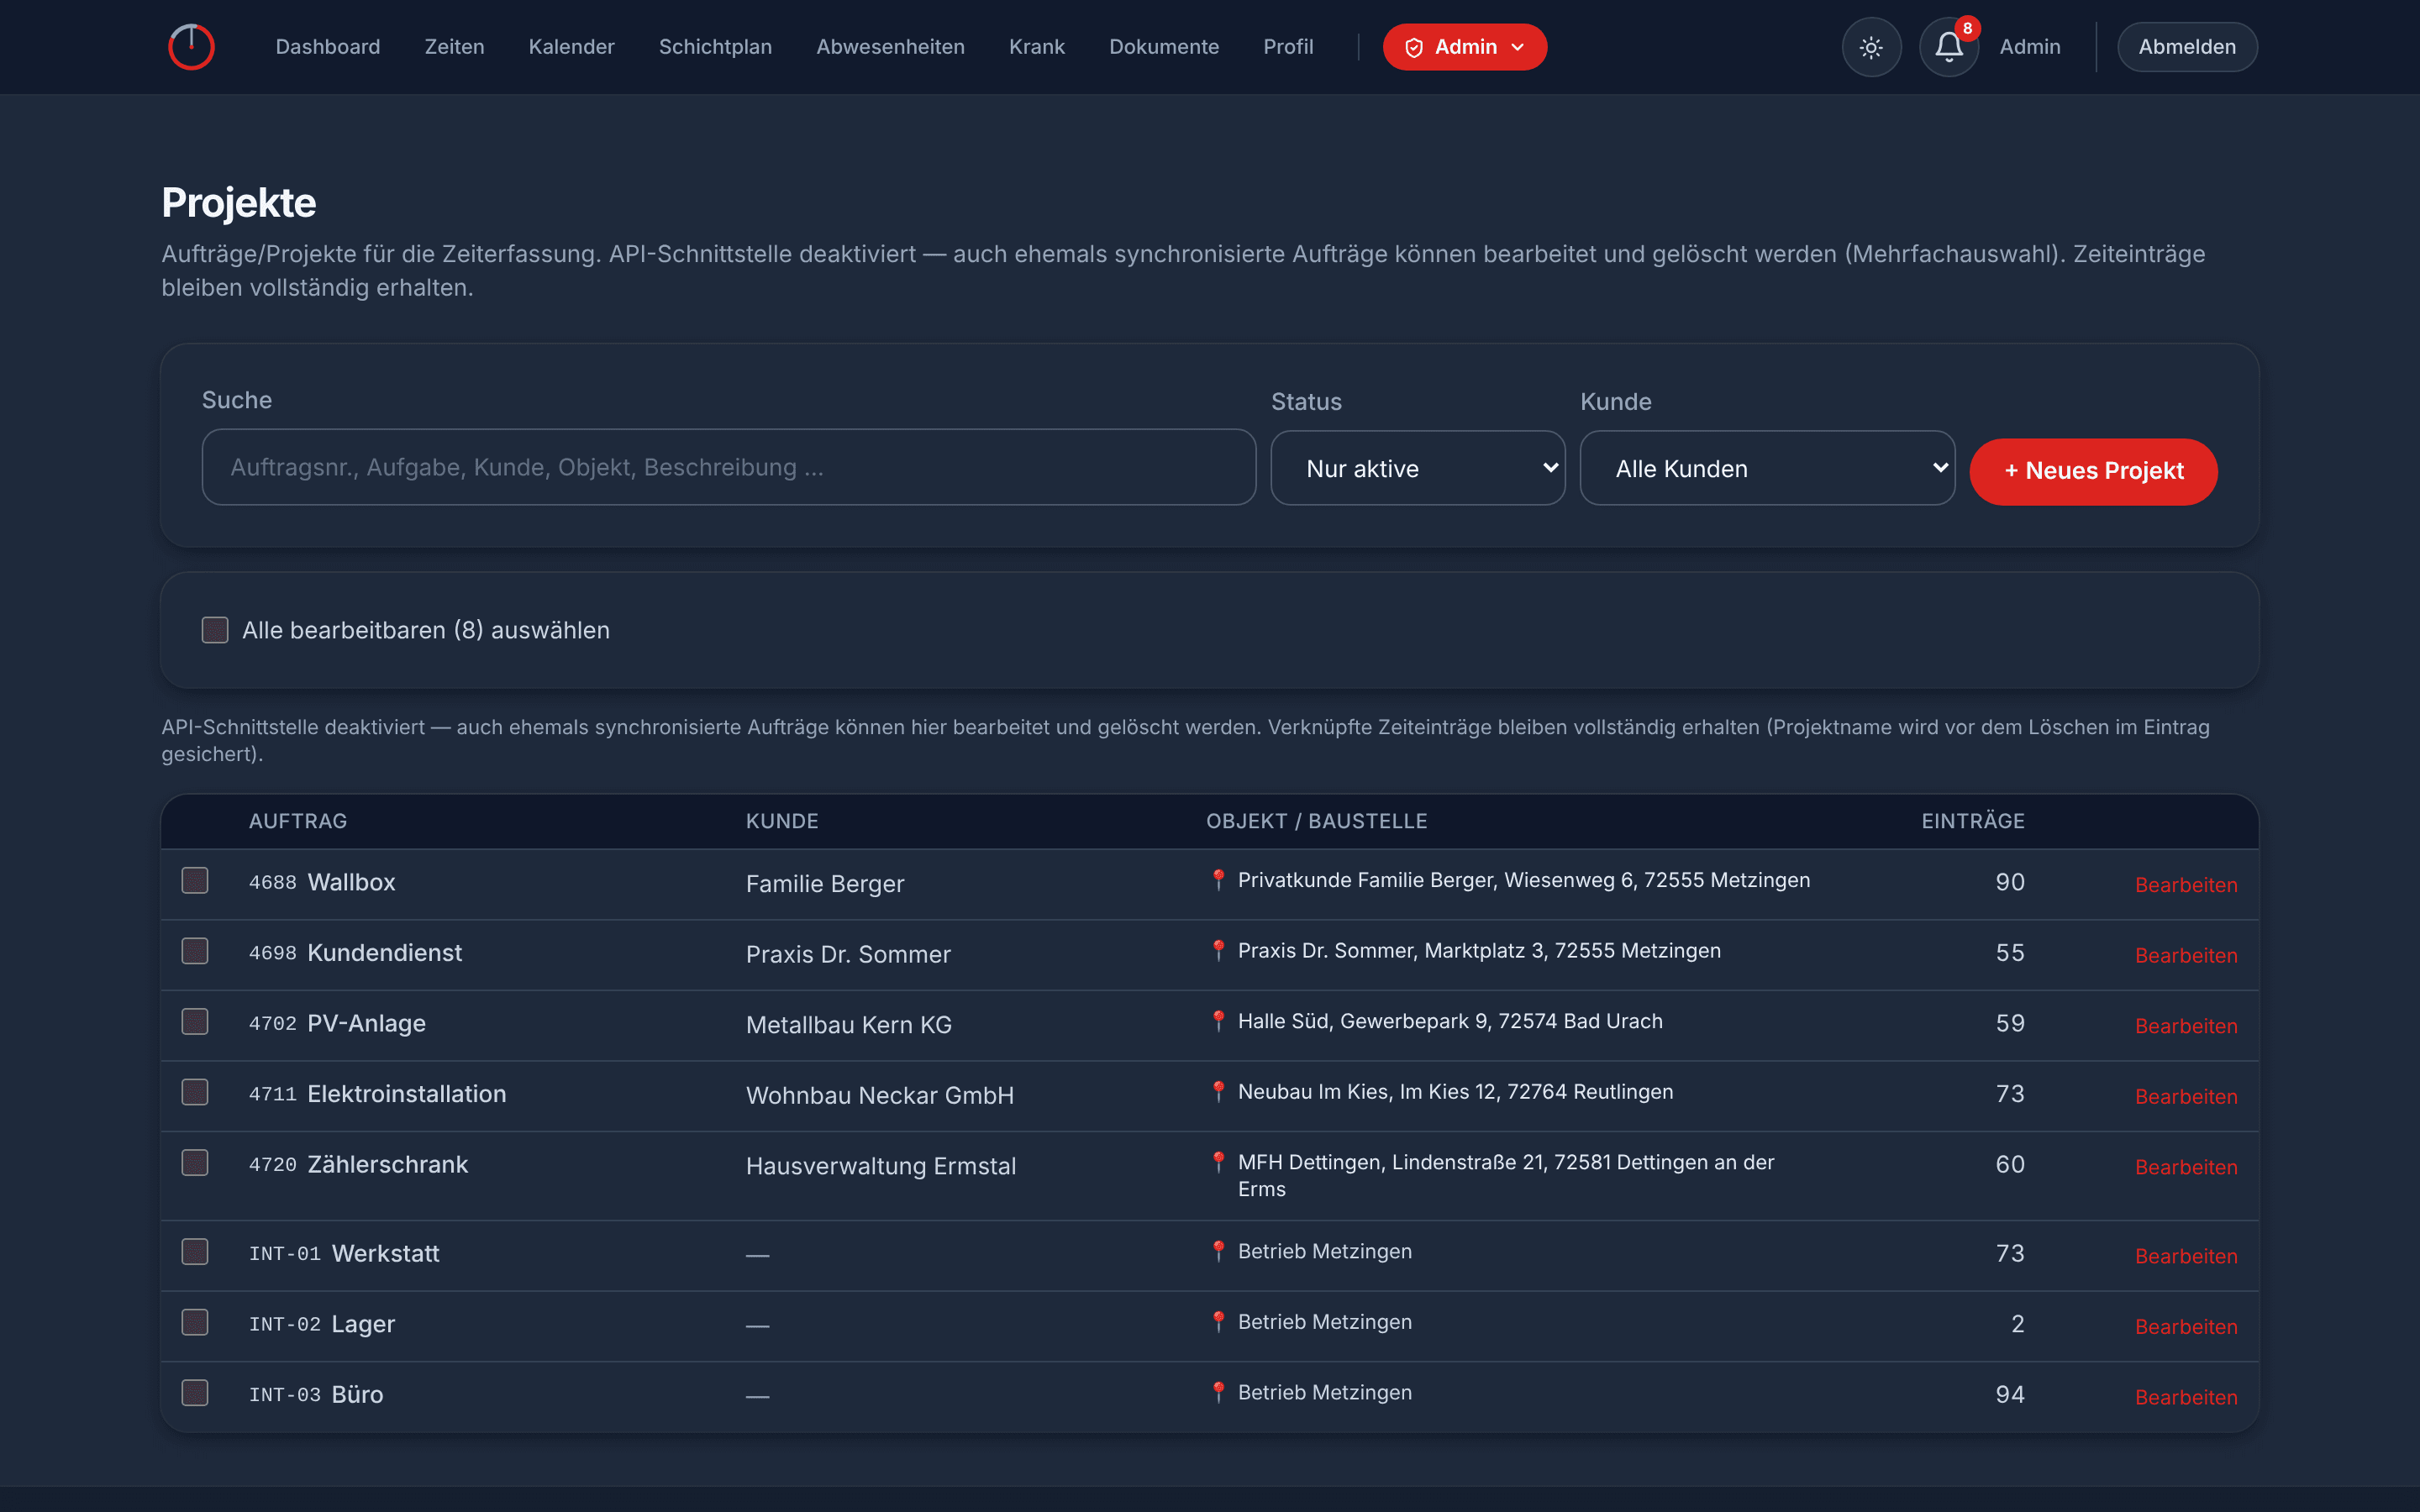Click location pin in Wallbox row
Viewport: 2420px width, 1512px height.
click(x=1218, y=880)
